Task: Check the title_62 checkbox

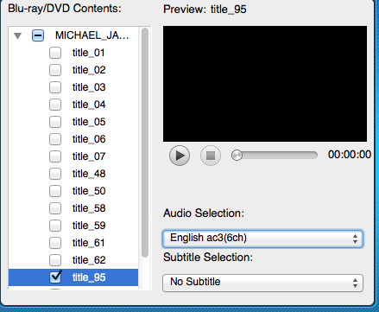Action: tap(55, 260)
